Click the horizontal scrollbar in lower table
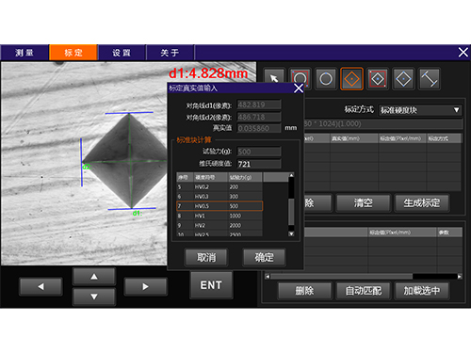The width and height of the screenshot is (471, 353). coord(341,277)
